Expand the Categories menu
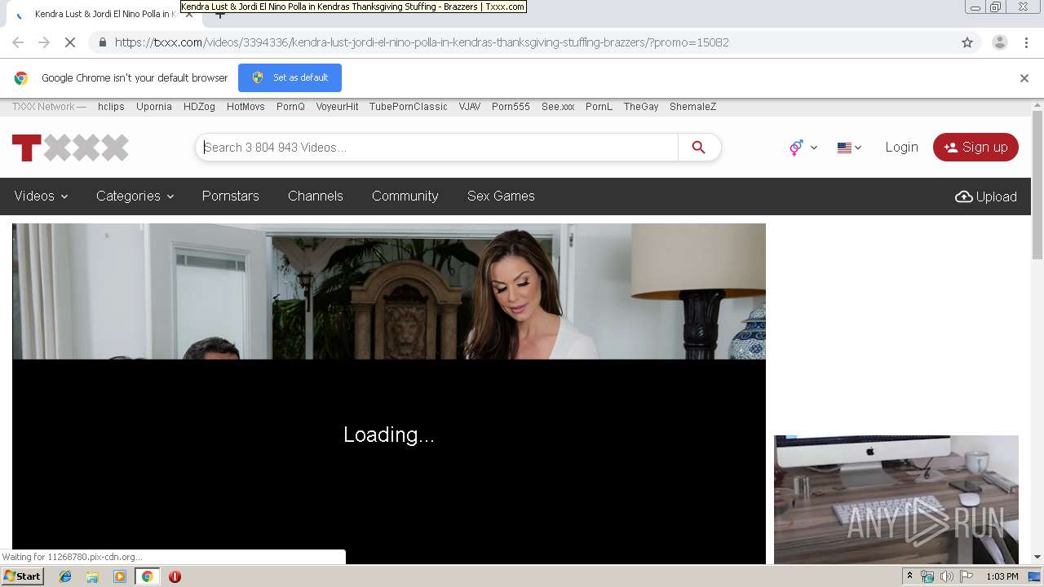This screenshot has width=1044, height=587. click(135, 196)
